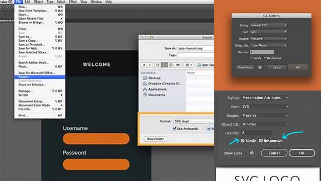Choose Save for Web... menu entry
This screenshot has height=181, width=321.
[40, 48]
